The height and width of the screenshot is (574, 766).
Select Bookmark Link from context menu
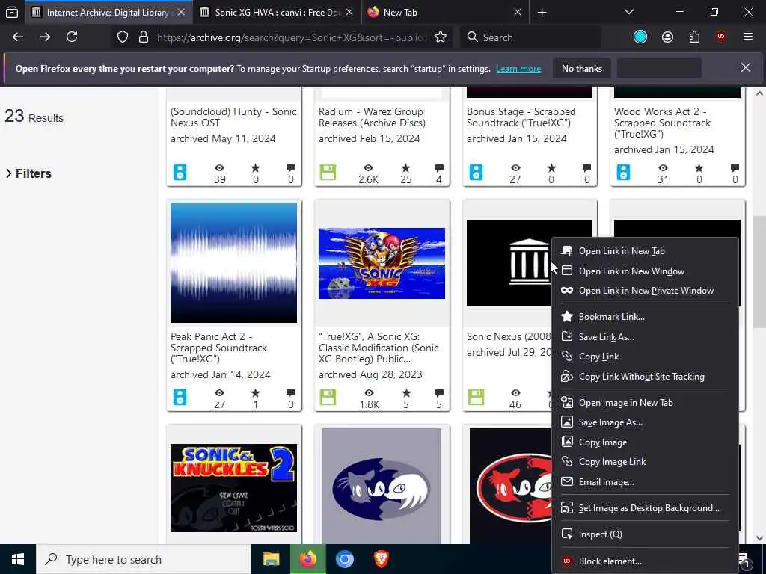(645, 317)
